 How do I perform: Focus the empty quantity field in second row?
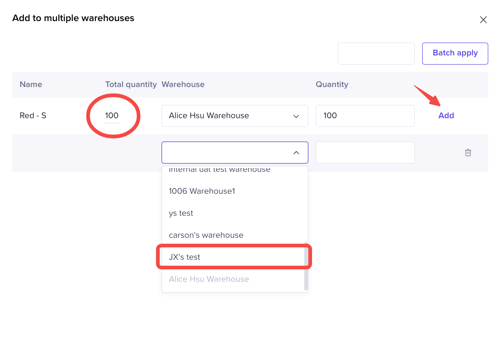365,153
